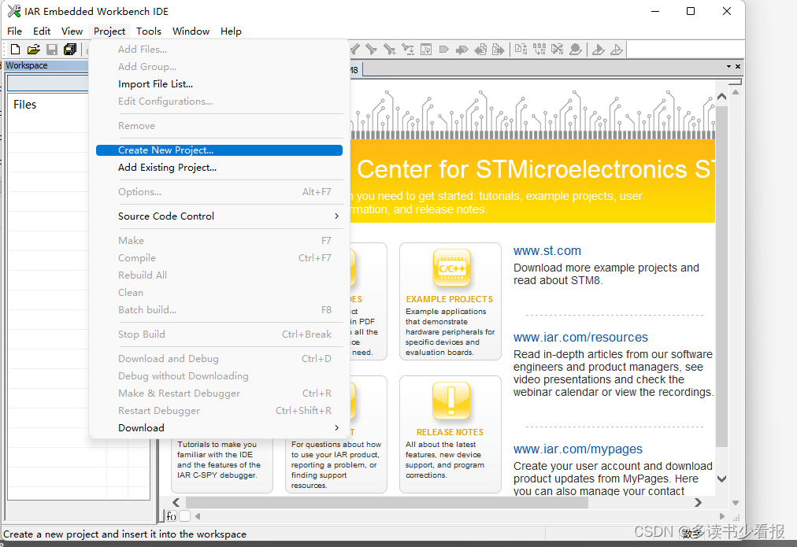Click the Open file folder icon

coord(34,50)
